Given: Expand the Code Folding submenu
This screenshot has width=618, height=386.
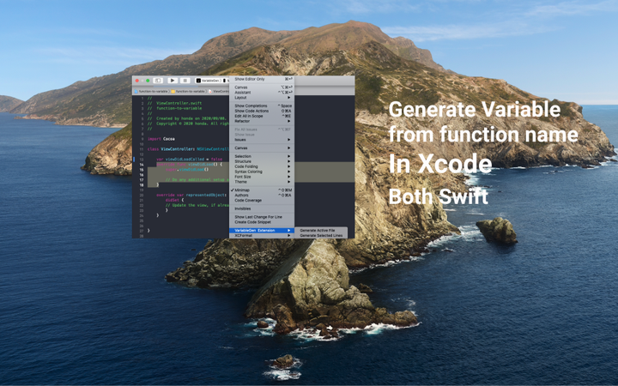Looking at the screenshot, I should click(262, 166).
